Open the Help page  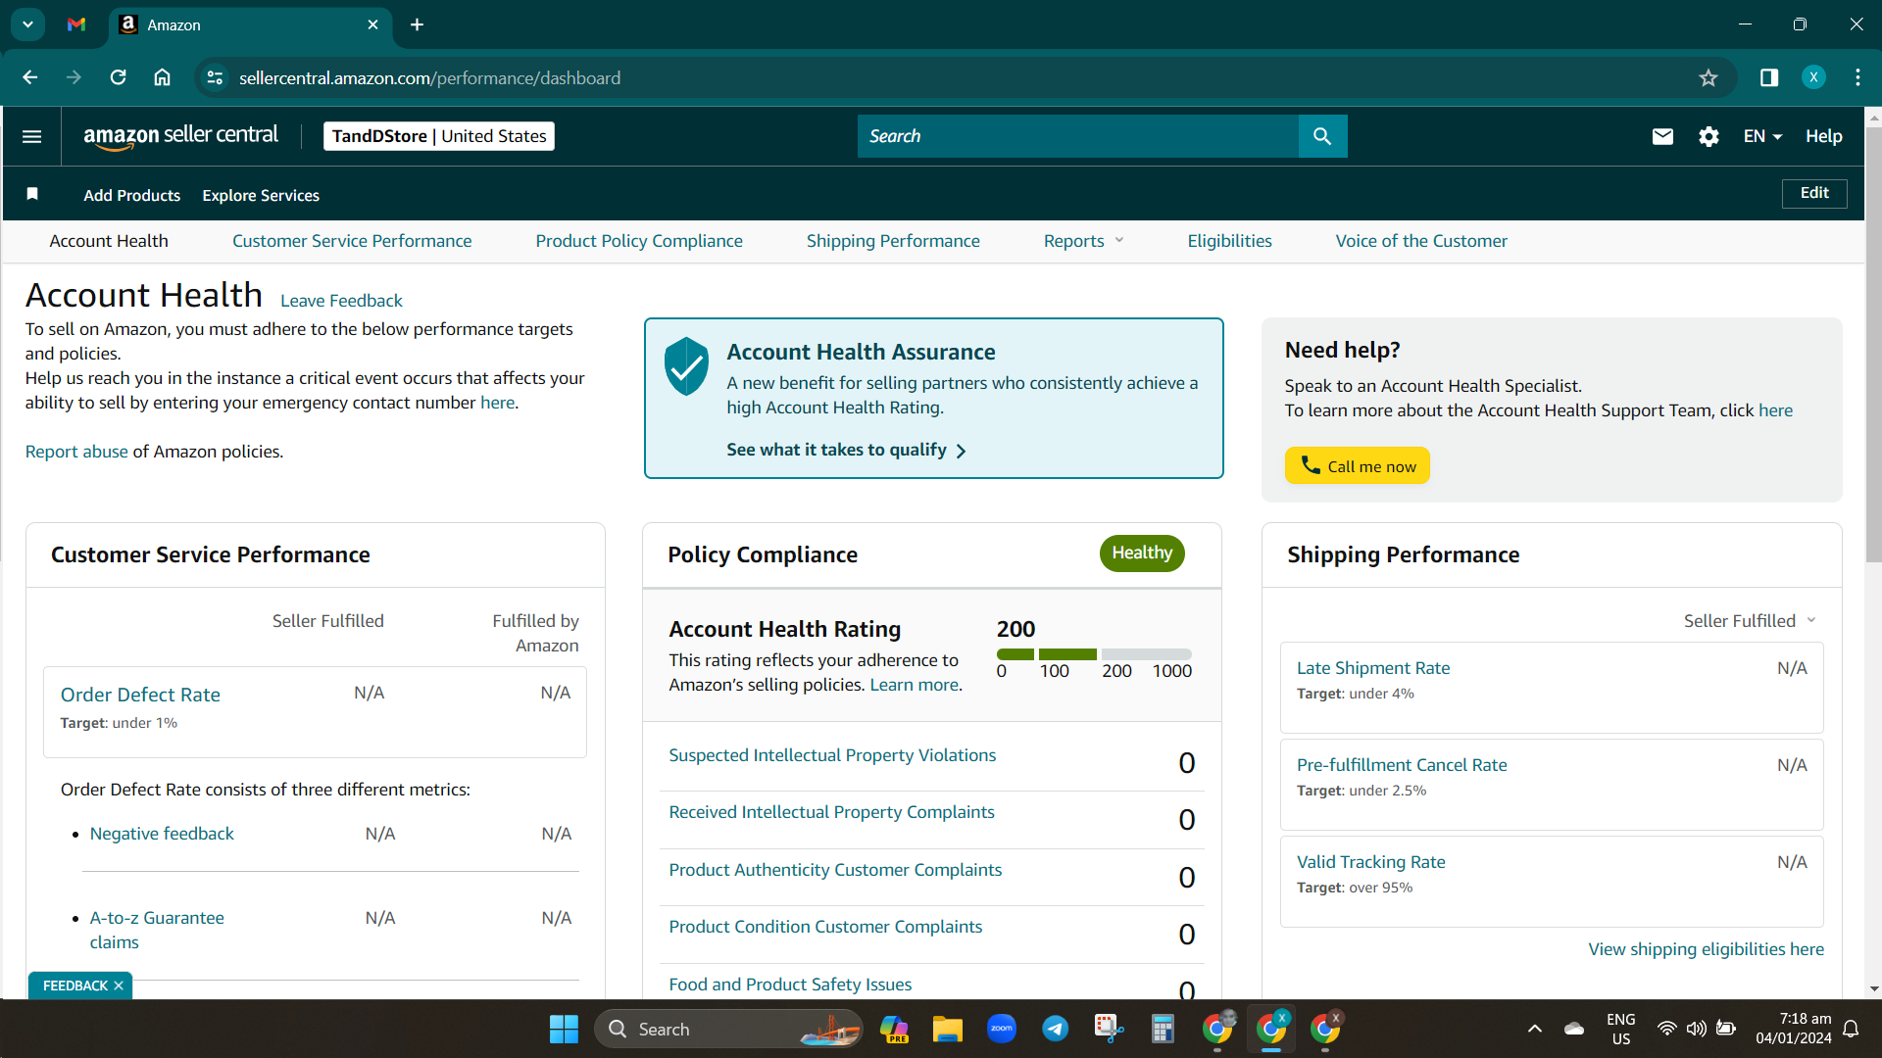point(1824,136)
